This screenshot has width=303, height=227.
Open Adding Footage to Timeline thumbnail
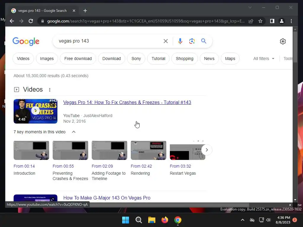(x=109, y=150)
